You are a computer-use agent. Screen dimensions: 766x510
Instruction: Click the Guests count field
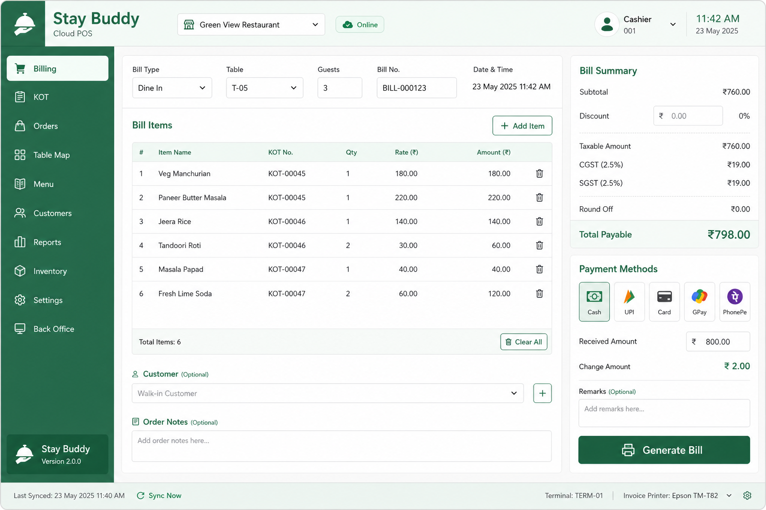pyautogui.click(x=340, y=88)
